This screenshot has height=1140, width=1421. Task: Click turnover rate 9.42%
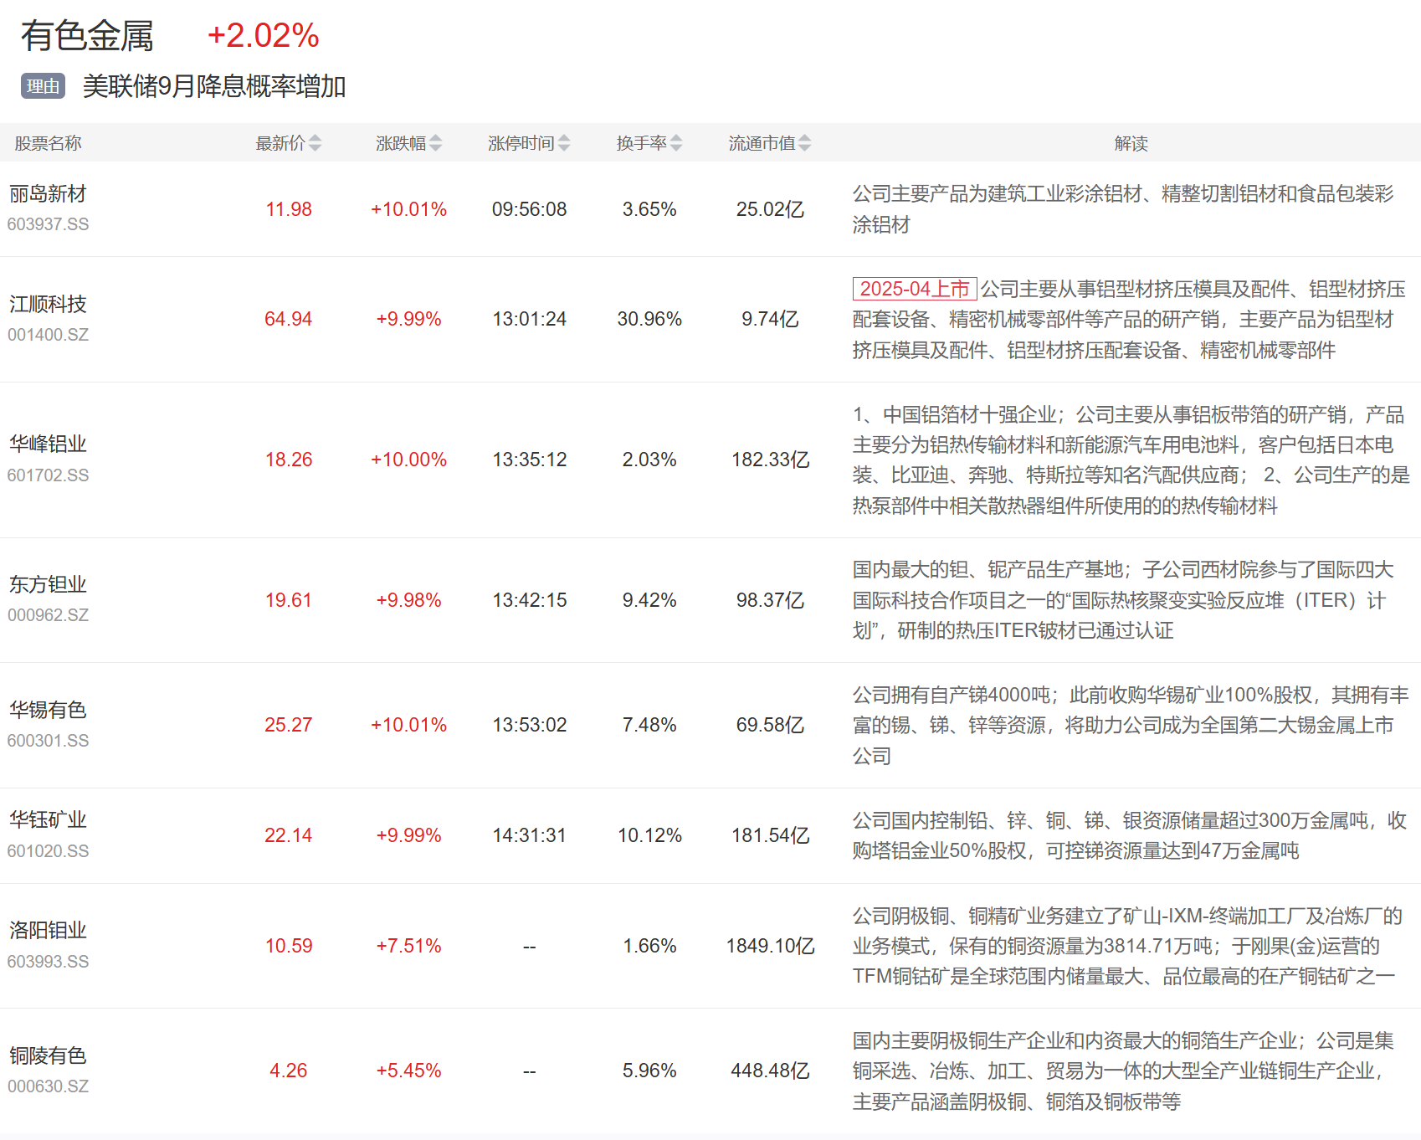649,600
